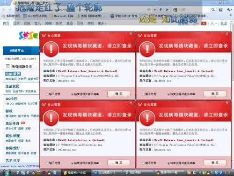Switch to 搜搜问问 browser taskbar button
Viewport: 234px width, 176px height.
pos(169,173)
